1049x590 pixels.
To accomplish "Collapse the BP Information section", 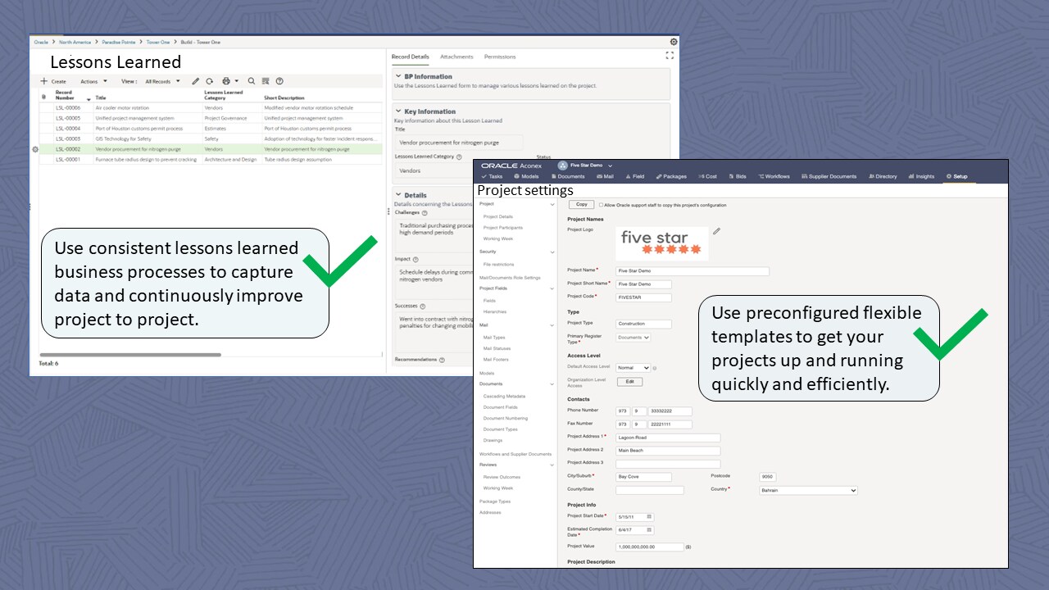I will click(397, 76).
